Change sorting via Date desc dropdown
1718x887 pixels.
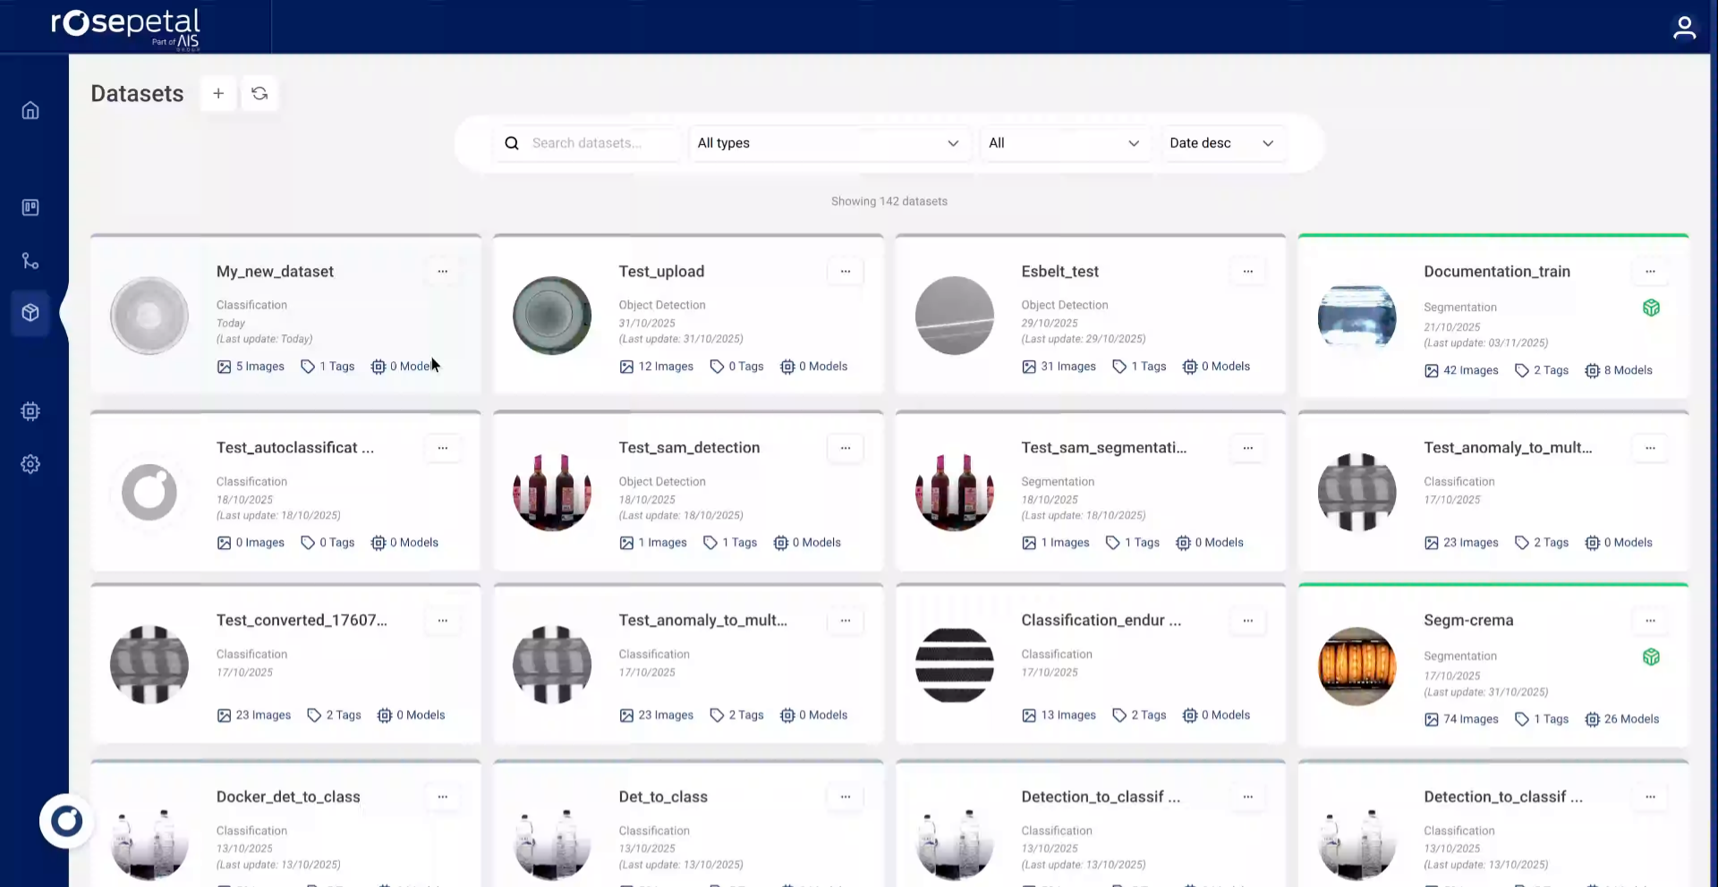tap(1221, 143)
